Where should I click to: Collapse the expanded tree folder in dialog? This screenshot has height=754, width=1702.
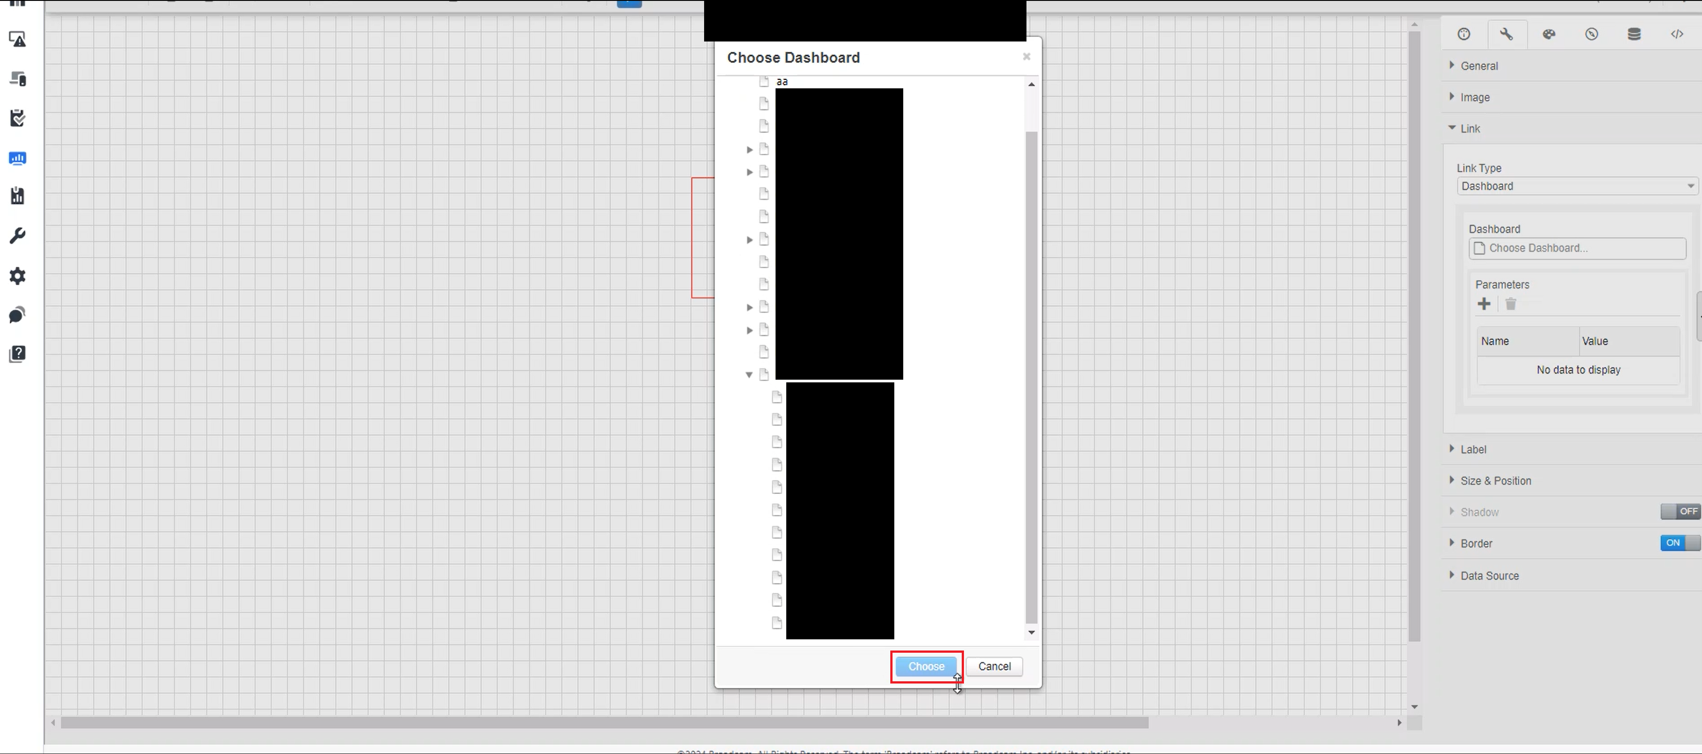pos(749,375)
